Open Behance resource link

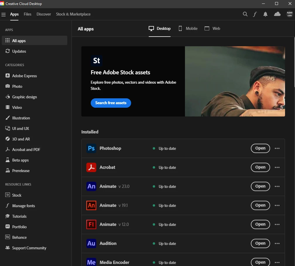click(x=35, y=237)
